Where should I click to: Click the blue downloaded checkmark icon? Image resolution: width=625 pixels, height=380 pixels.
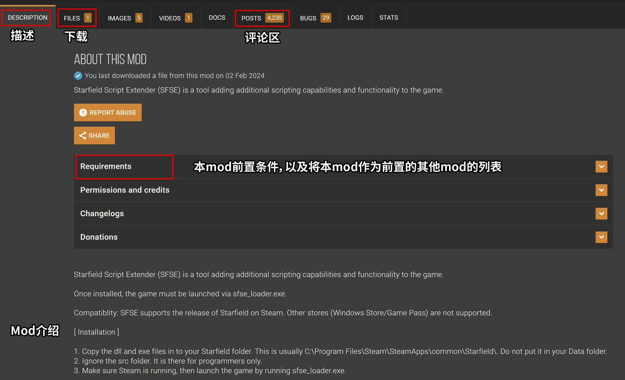click(78, 76)
